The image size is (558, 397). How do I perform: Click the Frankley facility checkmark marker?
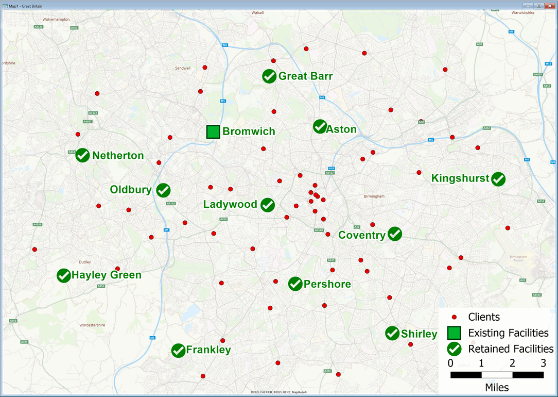click(178, 351)
